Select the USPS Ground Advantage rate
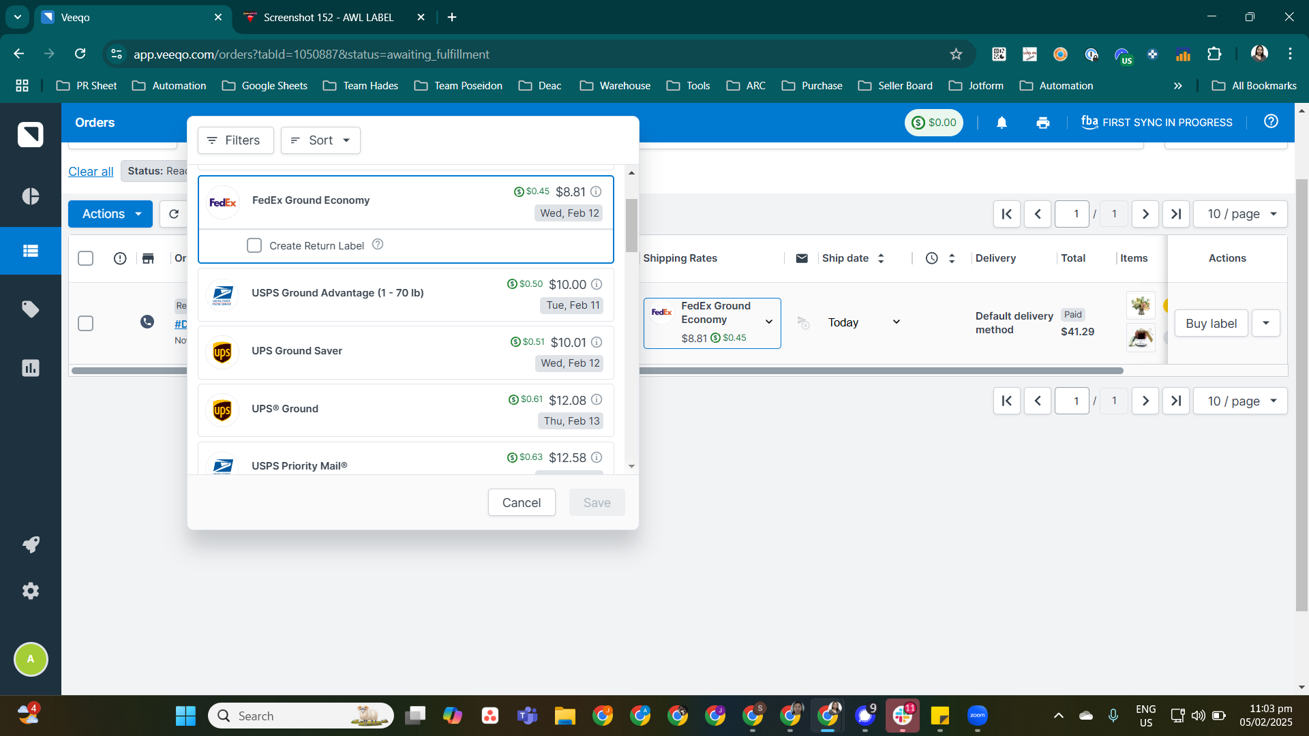Viewport: 1309px width, 736px height. pyautogui.click(x=406, y=294)
